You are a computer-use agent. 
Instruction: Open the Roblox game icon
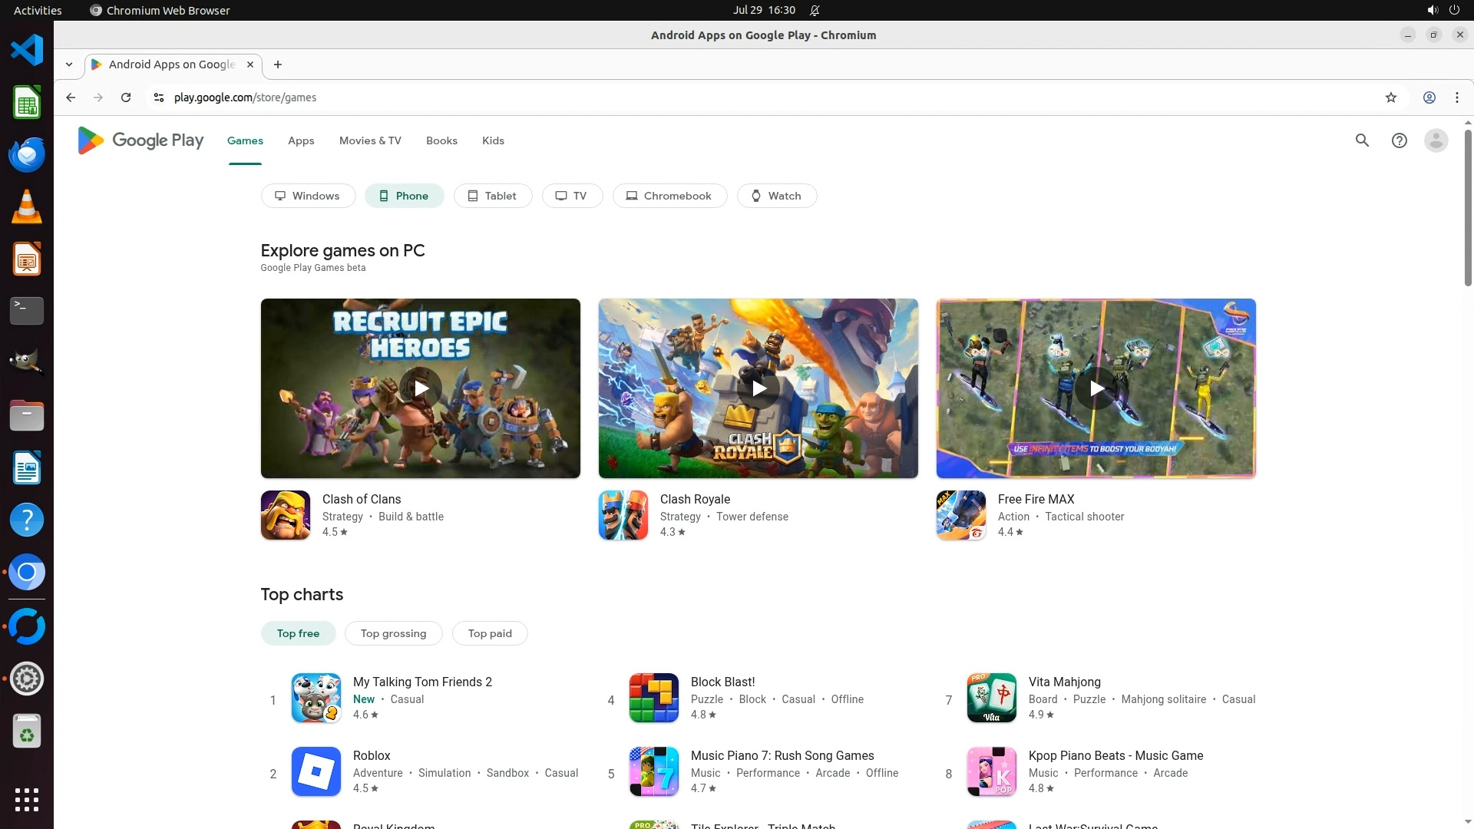coord(316,771)
